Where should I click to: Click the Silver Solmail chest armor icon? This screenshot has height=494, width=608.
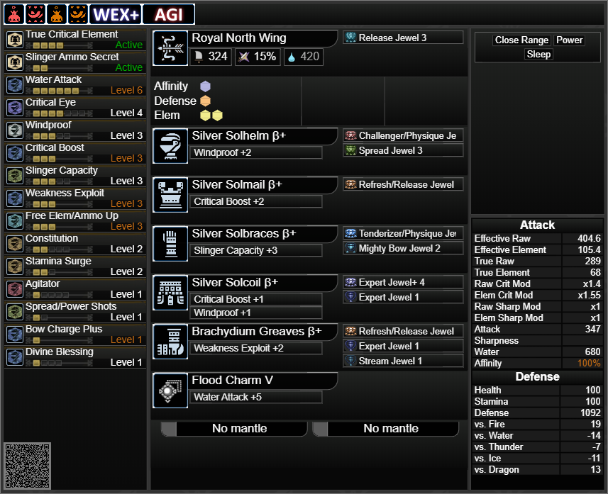pyautogui.click(x=170, y=195)
